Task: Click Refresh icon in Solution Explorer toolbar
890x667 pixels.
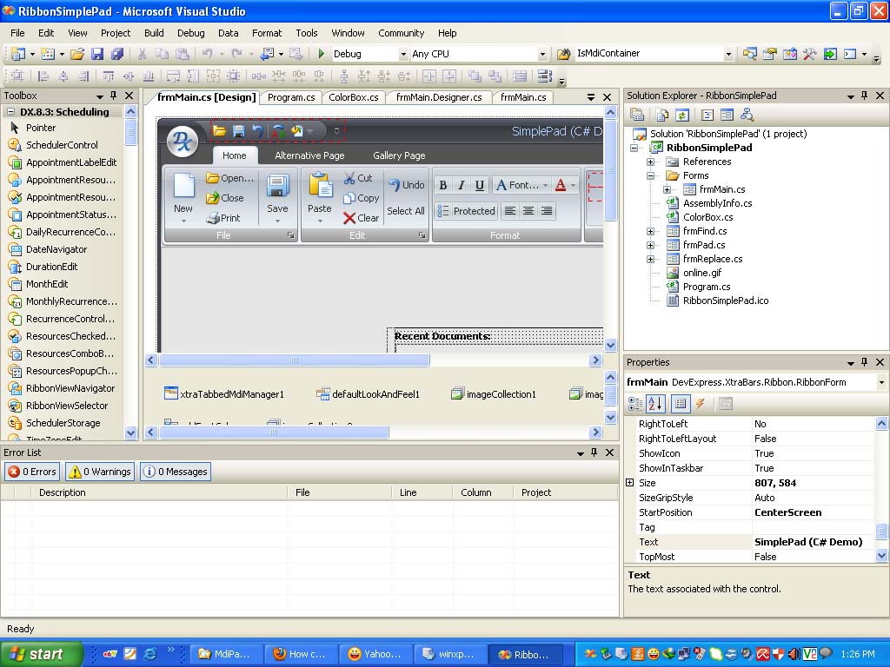Action: coord(681,116)
